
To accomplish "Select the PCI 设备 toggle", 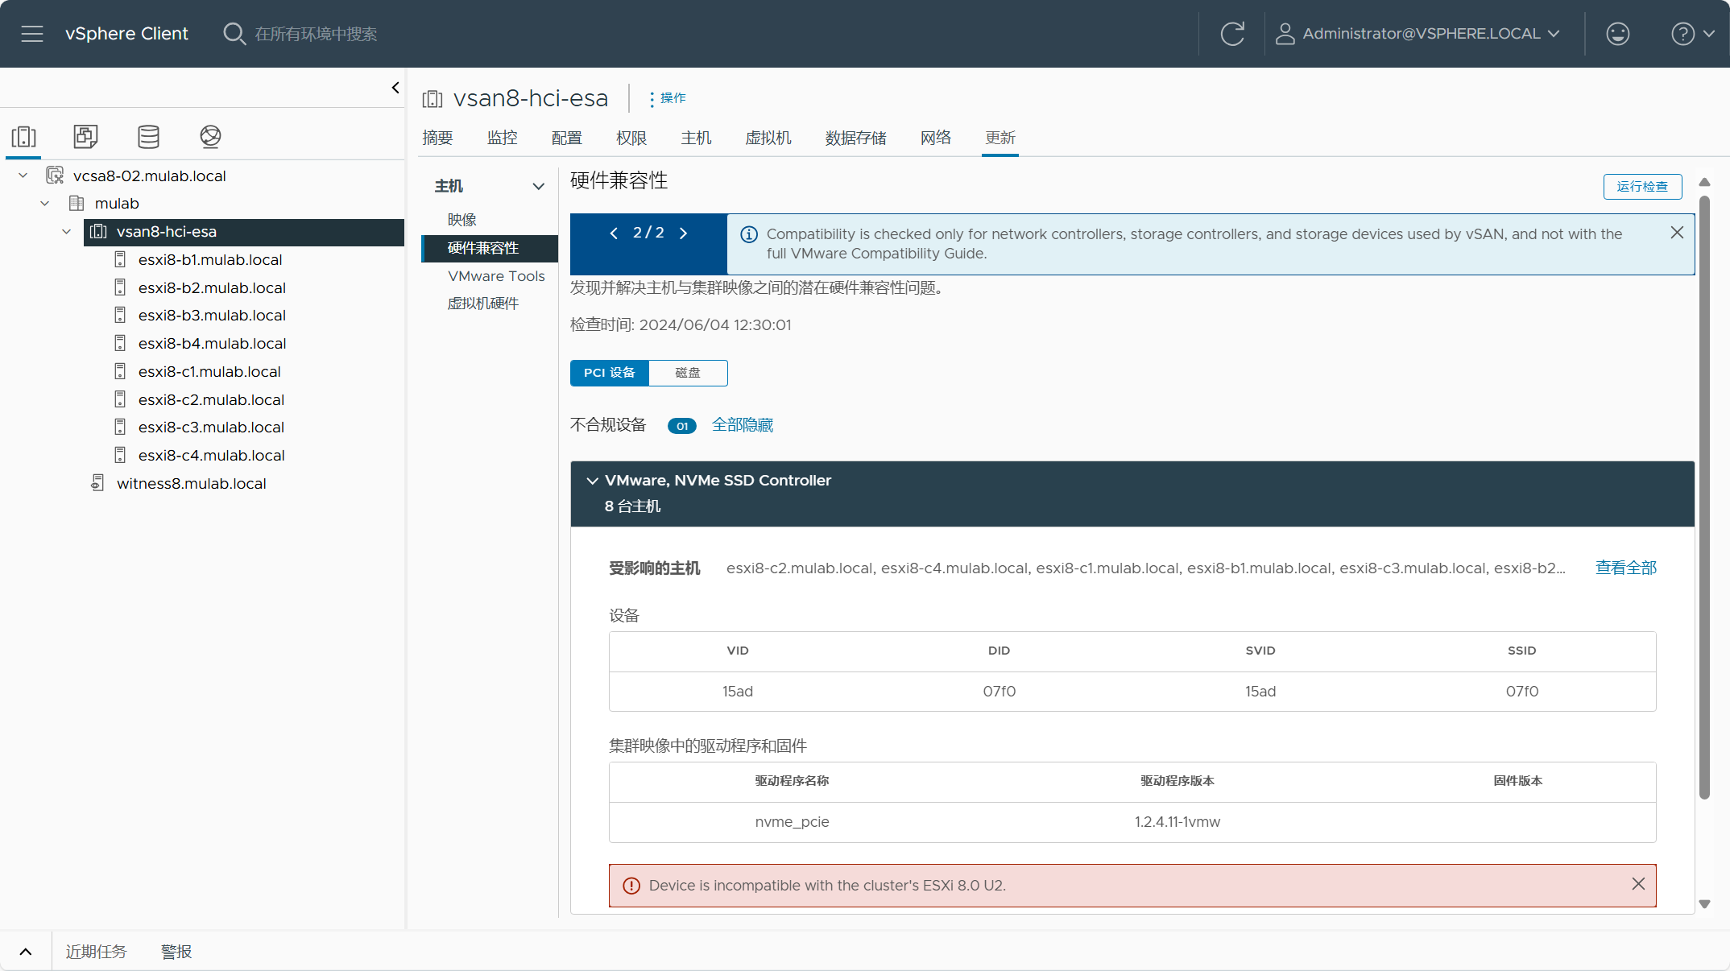I will (x=610, y=373).
